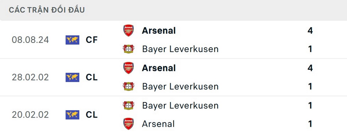347x132 pixels.
Task: Click the CÁC TRẬN ĐỐI ĐẦU header
Action: click(47, 10)
